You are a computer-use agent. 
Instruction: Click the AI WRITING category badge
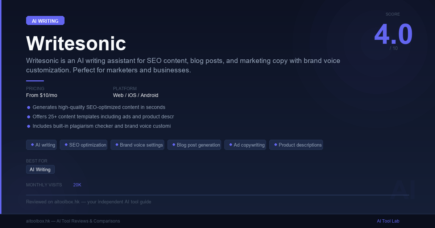click(x=45, y=21)
